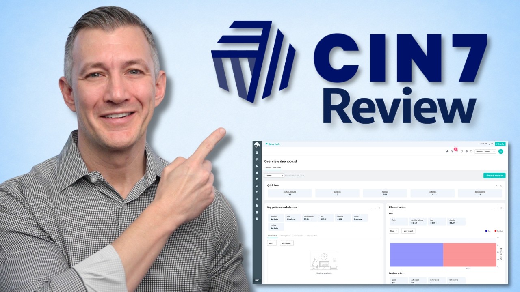Open the Custom date range dropdown
The height and width of the screenshot is (292, 520).
pyautogui.click(x=274, y=176)
